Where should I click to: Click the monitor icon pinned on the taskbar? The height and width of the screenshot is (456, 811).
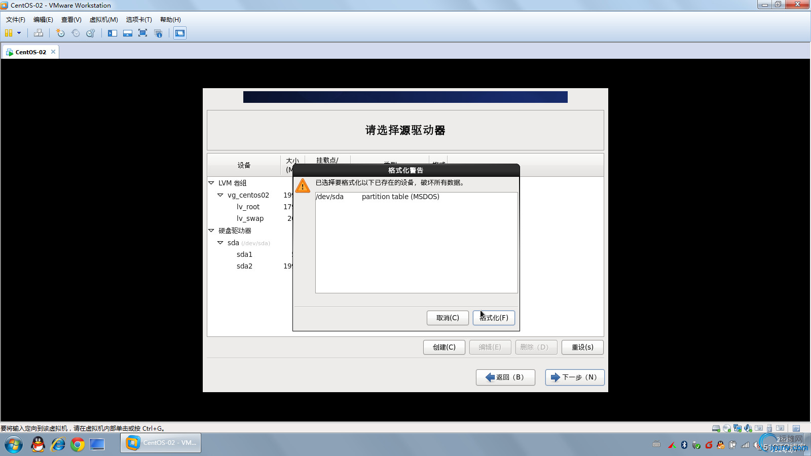coord(97,444)
